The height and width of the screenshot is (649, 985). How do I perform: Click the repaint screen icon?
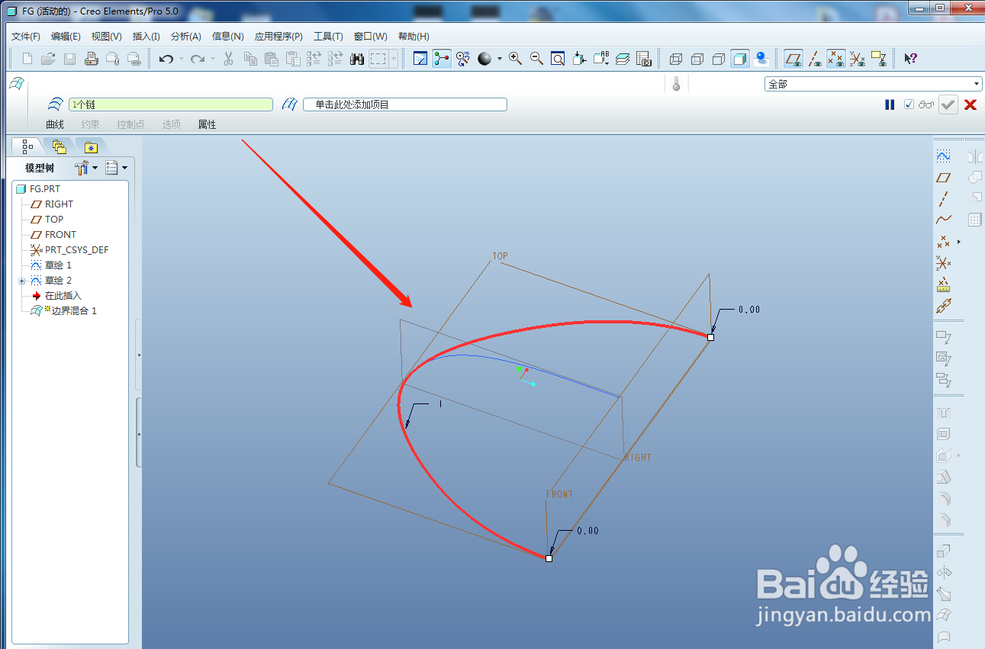(x=420, y=59)
